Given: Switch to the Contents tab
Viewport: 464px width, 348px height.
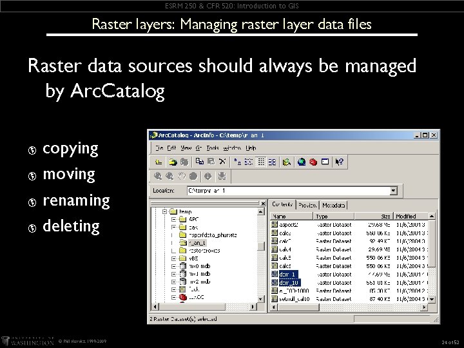Looking at the screenshot, I should coord(282,204).
